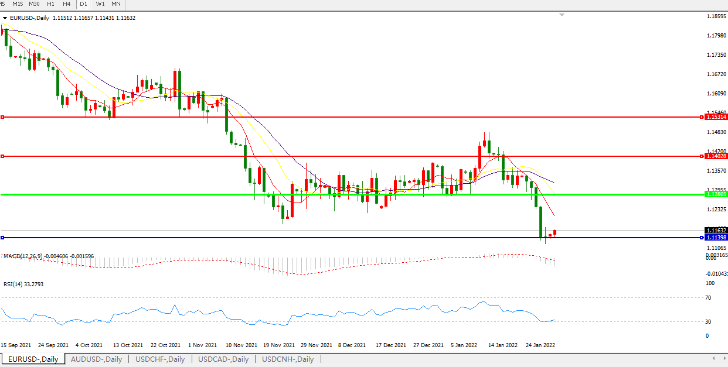This screenshot has width=728, height=367.
Task: Switch to the USDCHF-,Daily tab
Action: point(160,359)
